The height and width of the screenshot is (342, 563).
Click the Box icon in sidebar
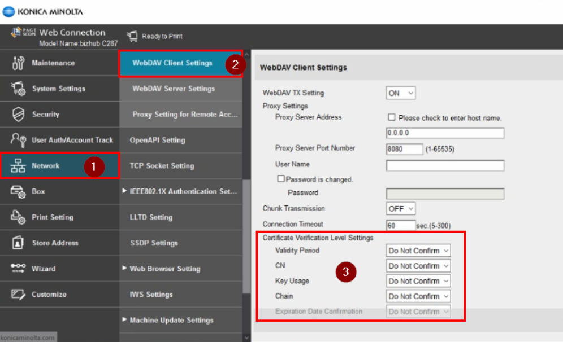[x=18, y=191]
